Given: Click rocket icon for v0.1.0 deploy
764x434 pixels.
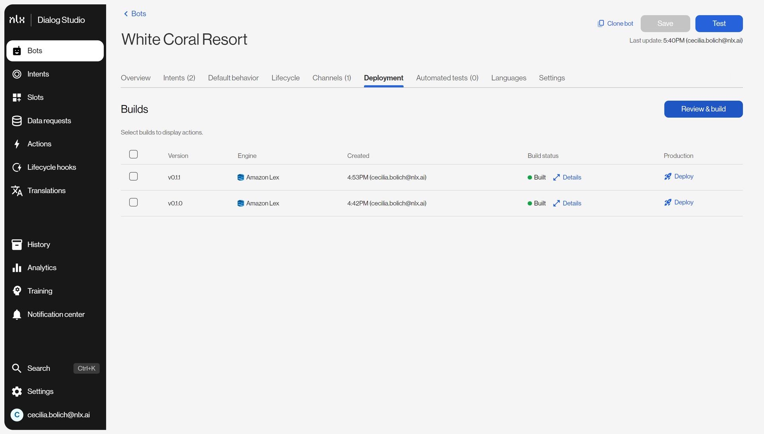Looking at the screenshot, I should point(668,202).
